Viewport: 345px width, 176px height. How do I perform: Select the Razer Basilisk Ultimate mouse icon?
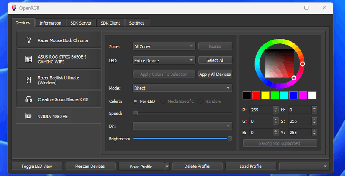click(29, 80)
